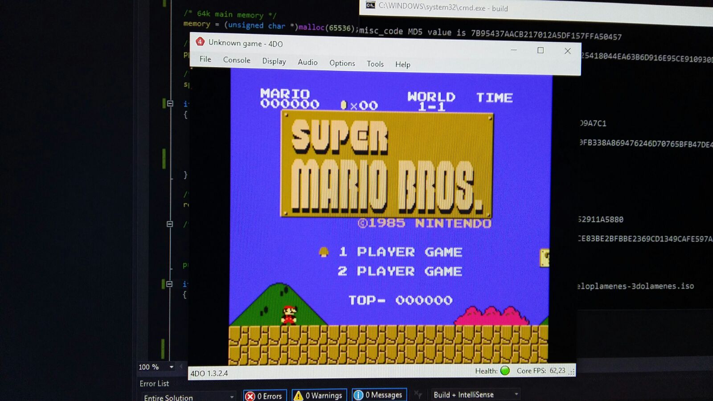Click the clear filters icon in Error List
This screenshot has height=401, width=713.
pos(418,394)
